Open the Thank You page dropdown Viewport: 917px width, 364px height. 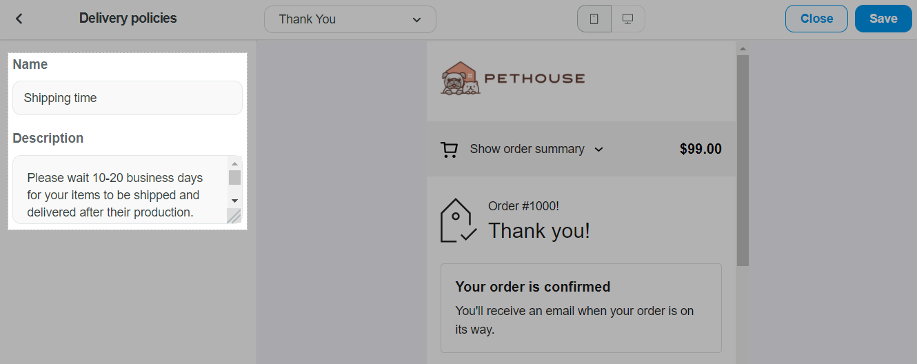click(350, 19)
